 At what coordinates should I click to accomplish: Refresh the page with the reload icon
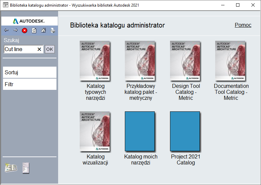point(34,31)
